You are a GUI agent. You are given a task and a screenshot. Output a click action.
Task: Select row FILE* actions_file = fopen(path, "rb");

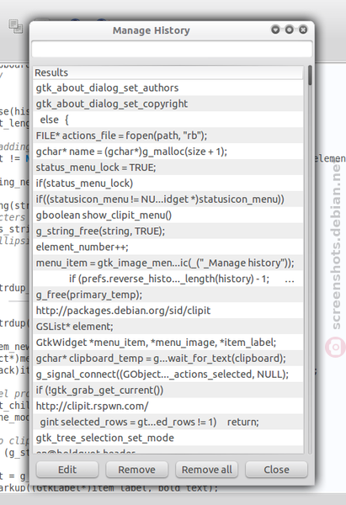[168, 136]
